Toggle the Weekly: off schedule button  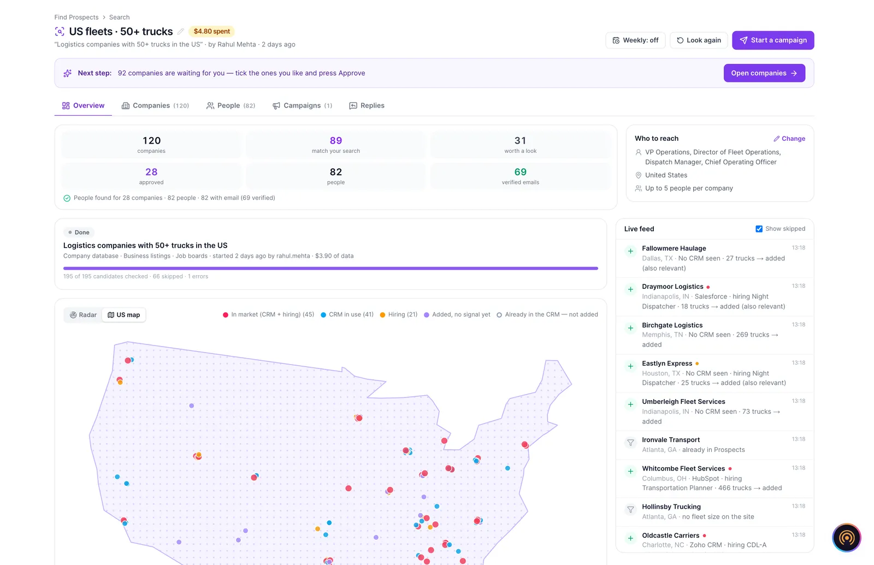tap(635, 40)
